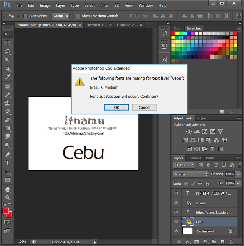Open the Layers panel flyout menu
Image resolution: width=244 pixels, height=246 pixels.
(239, 158)
